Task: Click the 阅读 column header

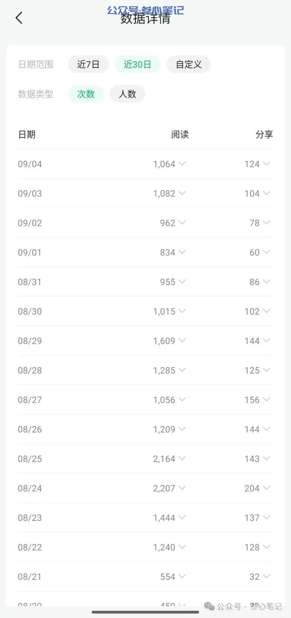Action: pos(180,135)
